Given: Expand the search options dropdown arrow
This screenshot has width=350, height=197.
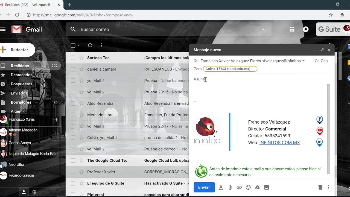Looking at the screenshot, I should (x=264, y=29).
